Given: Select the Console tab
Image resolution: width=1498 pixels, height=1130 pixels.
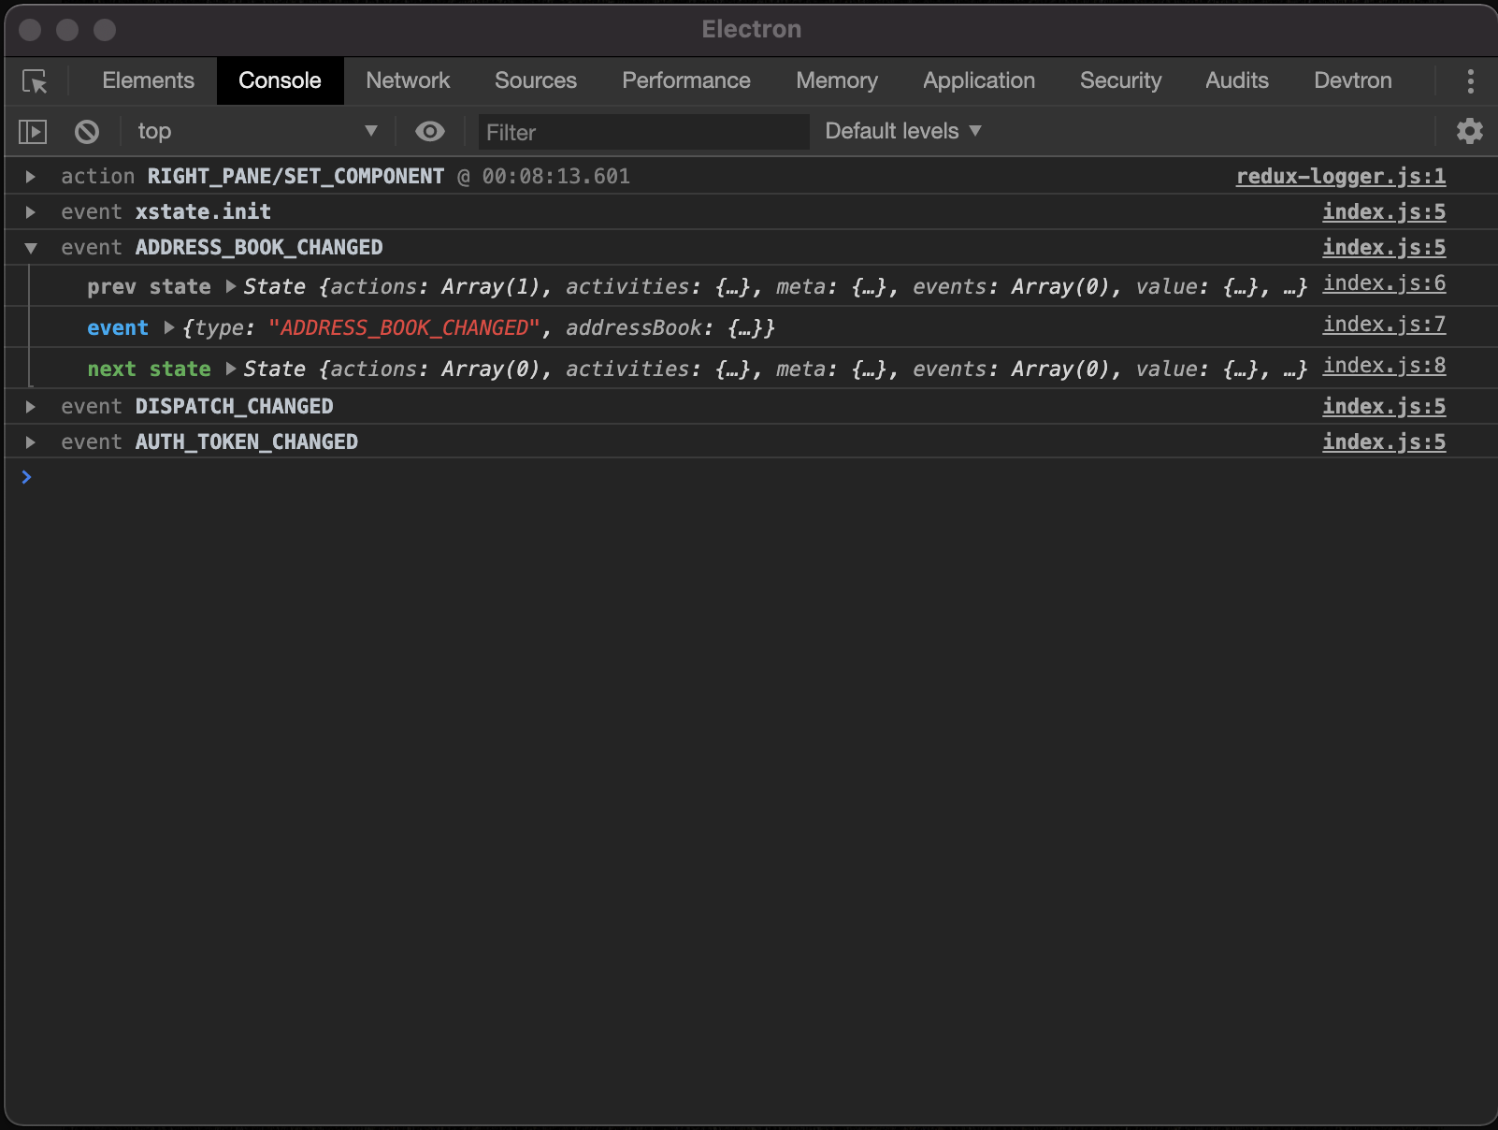Looking at the screenshot, I should pyautogui.click(x=280, y=80).
